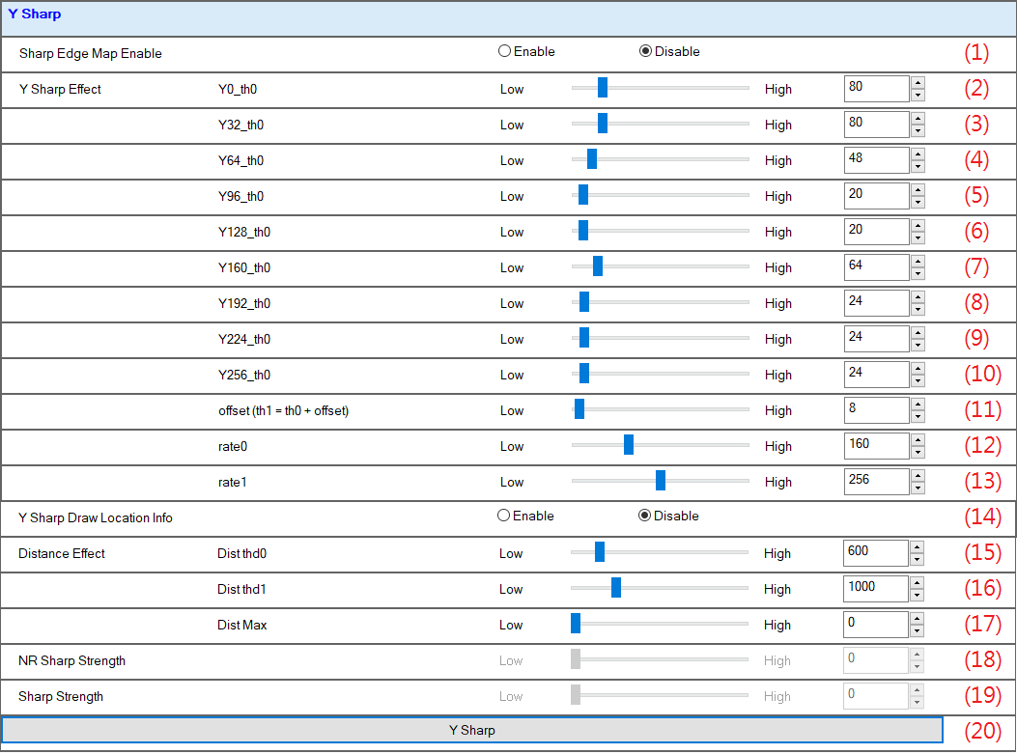
Task: Decrease Dist thd1 value with down arrow
Action: 917,596
